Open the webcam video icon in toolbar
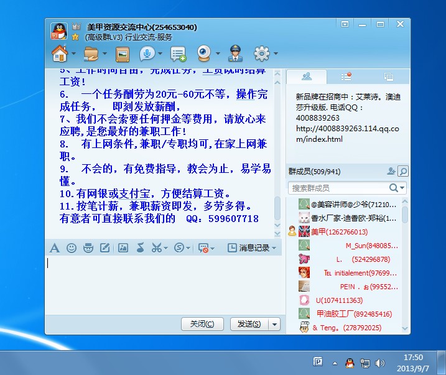446x375 pixels. (204, 54)
